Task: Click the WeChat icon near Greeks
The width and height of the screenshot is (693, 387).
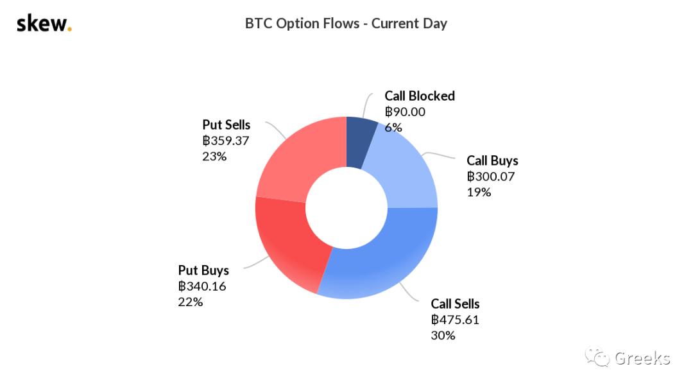Action: click(x=601, y=358)
